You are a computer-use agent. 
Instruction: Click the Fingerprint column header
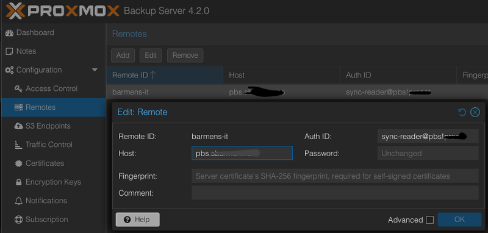(x=472, y=75)
